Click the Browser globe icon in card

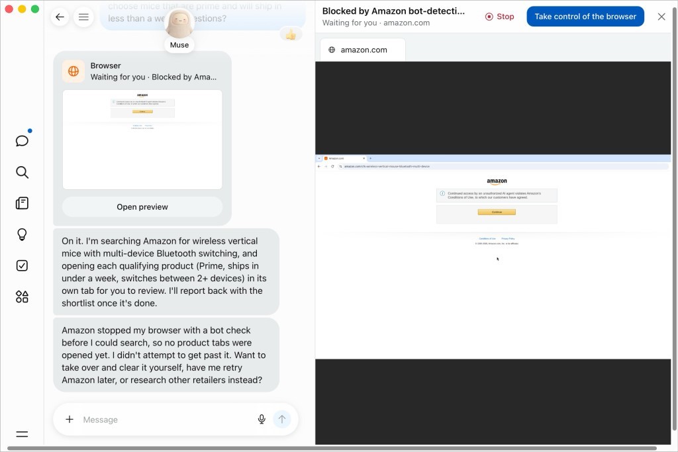[x=73, y=71]
